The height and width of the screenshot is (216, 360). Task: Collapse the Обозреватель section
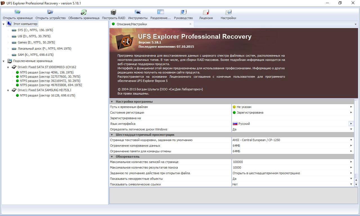(x=112, y=157)
